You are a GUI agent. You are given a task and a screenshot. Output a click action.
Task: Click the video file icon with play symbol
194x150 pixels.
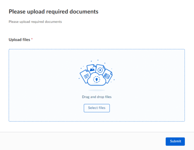[100, 69]
